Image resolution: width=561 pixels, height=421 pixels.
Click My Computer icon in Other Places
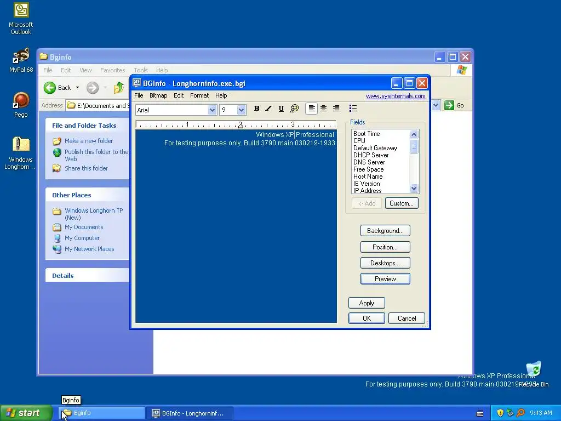(x=57, y=238)
